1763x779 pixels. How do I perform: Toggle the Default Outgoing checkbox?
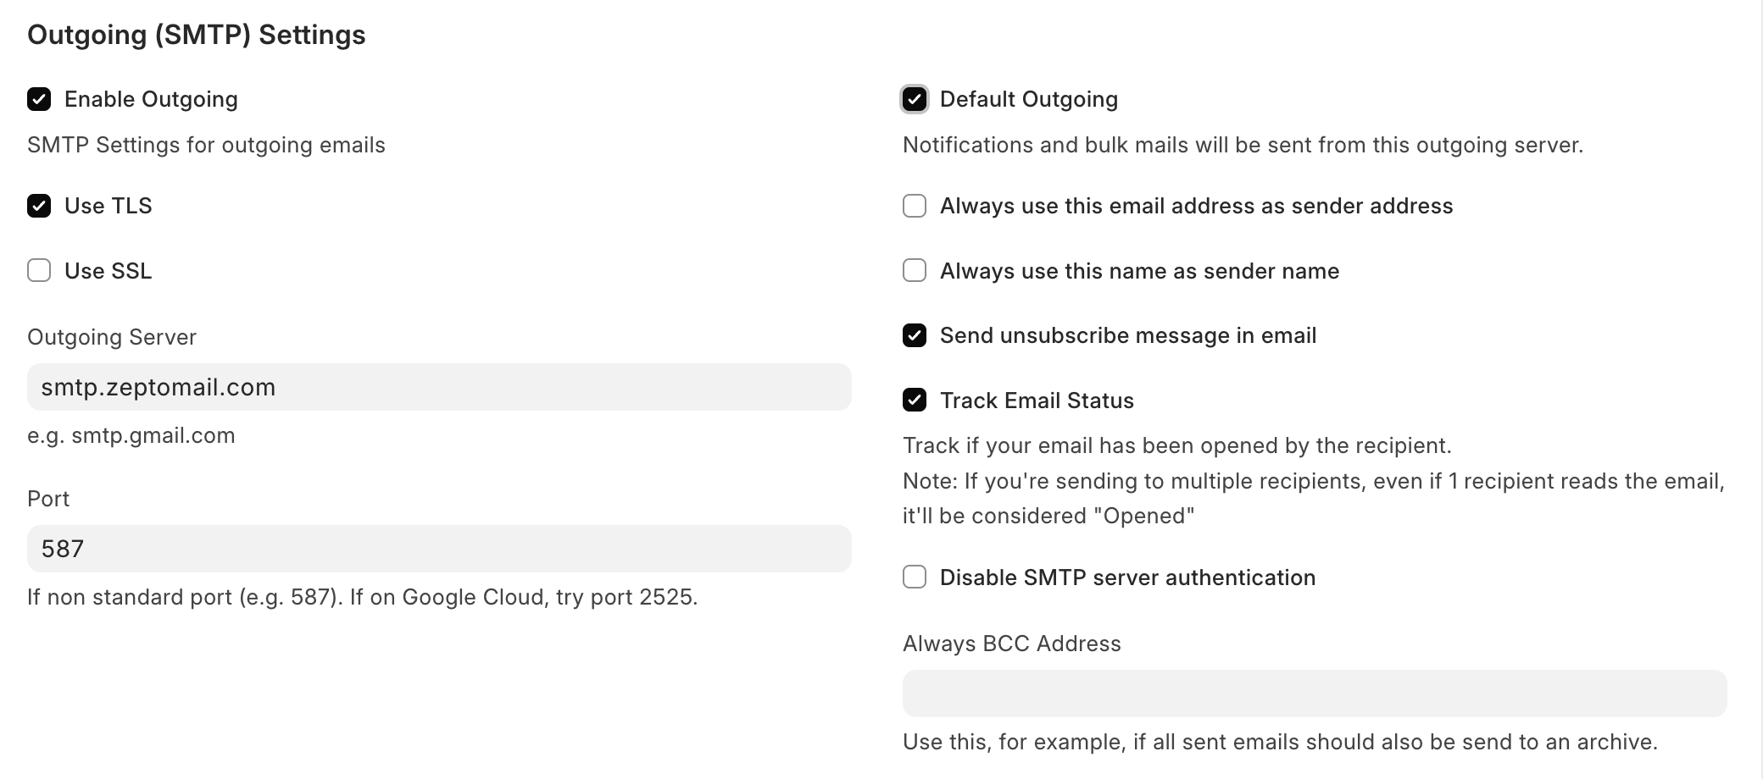(914, 100)
